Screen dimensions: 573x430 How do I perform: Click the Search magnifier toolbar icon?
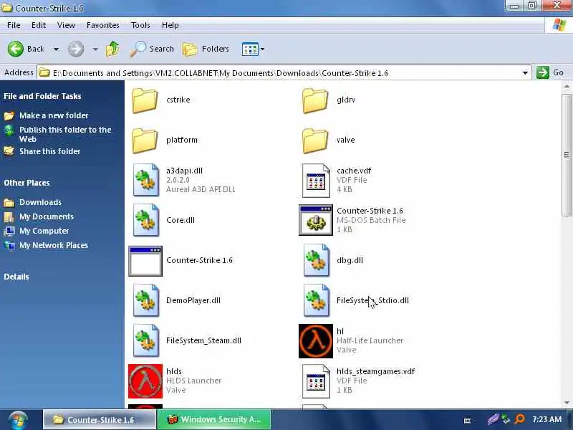point(138,49)
